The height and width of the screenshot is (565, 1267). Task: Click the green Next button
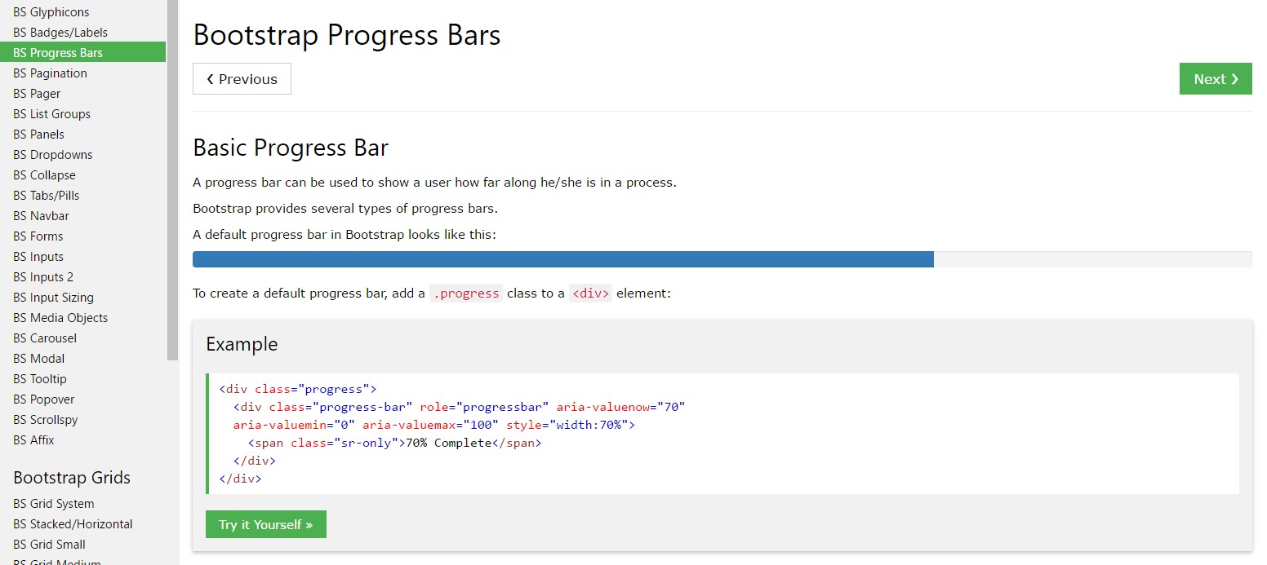click(1216, 79)
